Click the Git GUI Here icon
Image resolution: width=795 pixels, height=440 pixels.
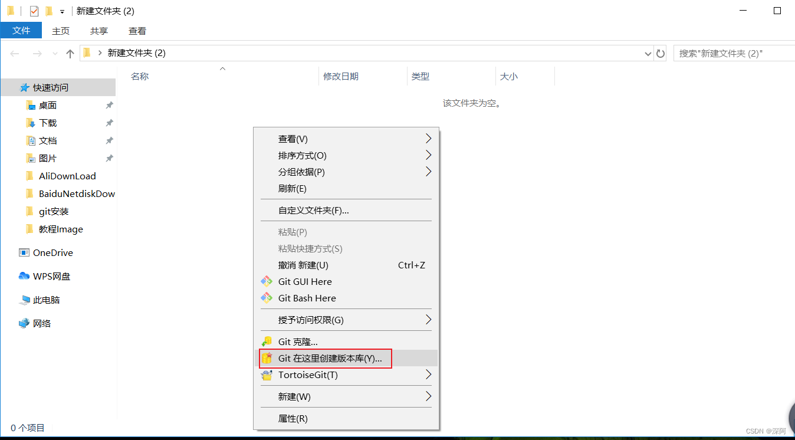267,282
